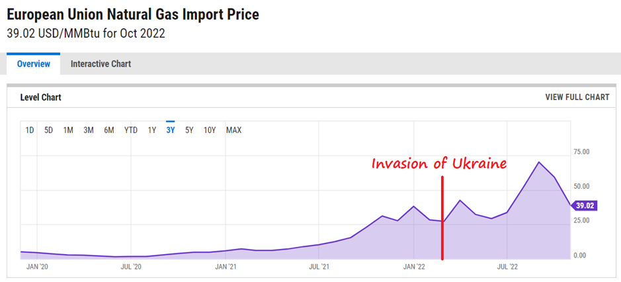Show the MAX time range

click(233, 130)
